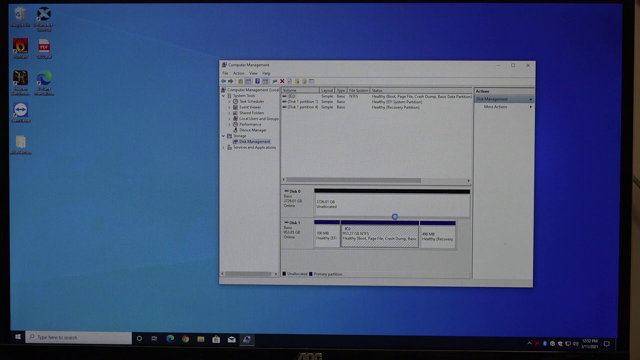Open the Windows Start menu
Image resolution: width=640 pixels, height=360 pixels.
point(17,337)
